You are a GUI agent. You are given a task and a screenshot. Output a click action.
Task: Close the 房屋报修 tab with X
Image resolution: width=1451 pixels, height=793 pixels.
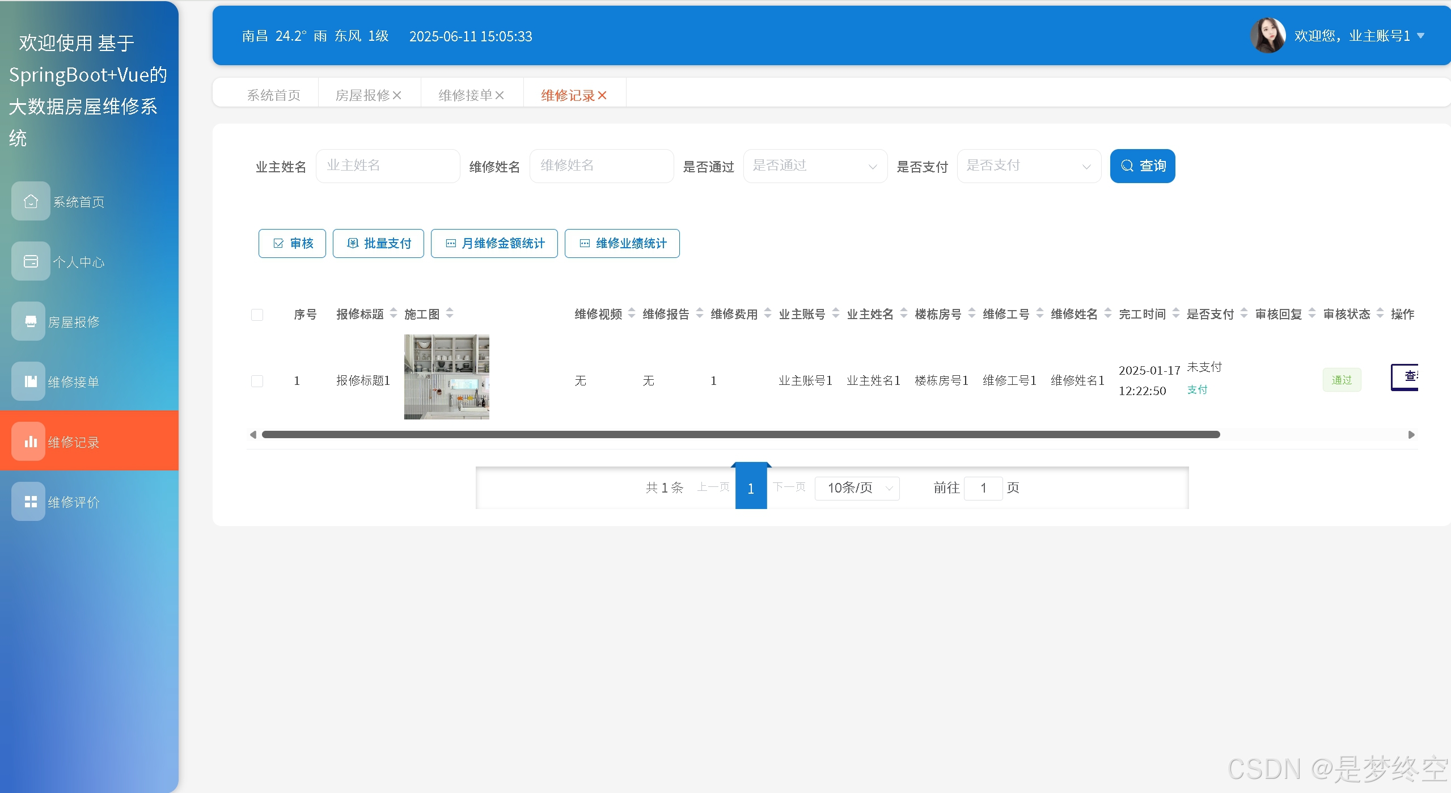coord(397,95)
